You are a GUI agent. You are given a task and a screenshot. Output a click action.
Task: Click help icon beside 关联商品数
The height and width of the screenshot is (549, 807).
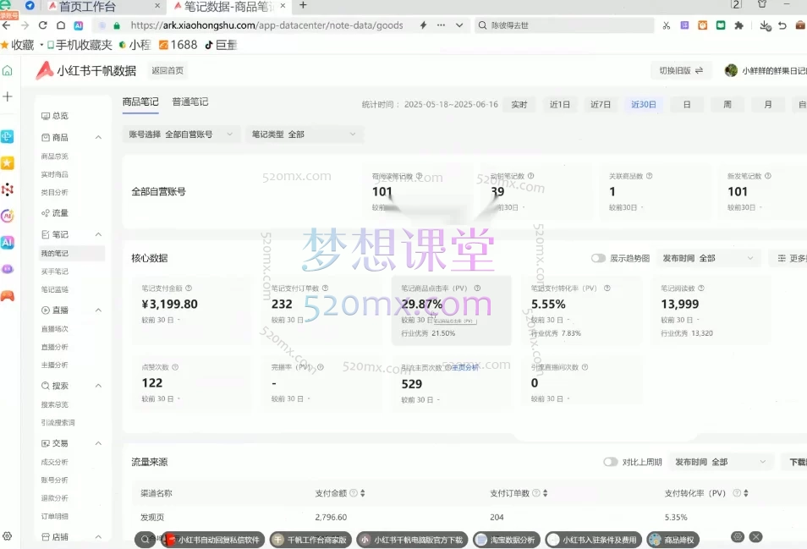point(649,175)
